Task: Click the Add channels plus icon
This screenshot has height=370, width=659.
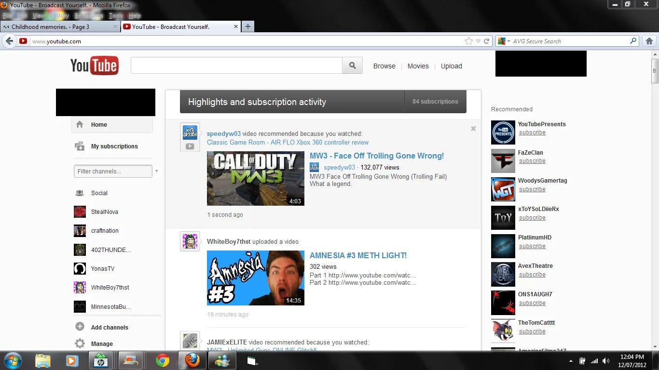Action: tap(80, 327)
